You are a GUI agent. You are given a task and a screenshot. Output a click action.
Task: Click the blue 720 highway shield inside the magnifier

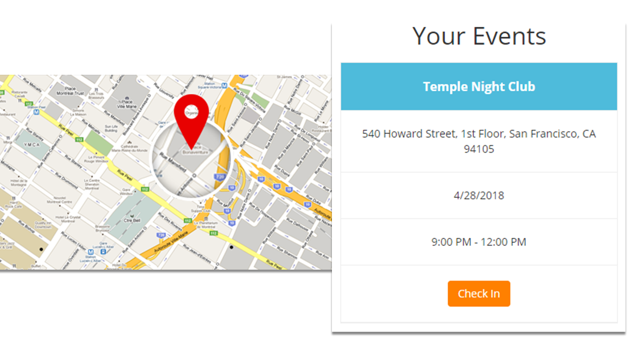(x=220, y=177)
